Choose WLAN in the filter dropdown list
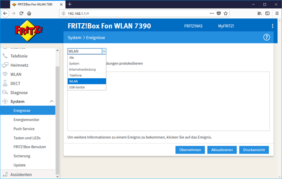Screen dimensions: 282x179 coord(87,81)
